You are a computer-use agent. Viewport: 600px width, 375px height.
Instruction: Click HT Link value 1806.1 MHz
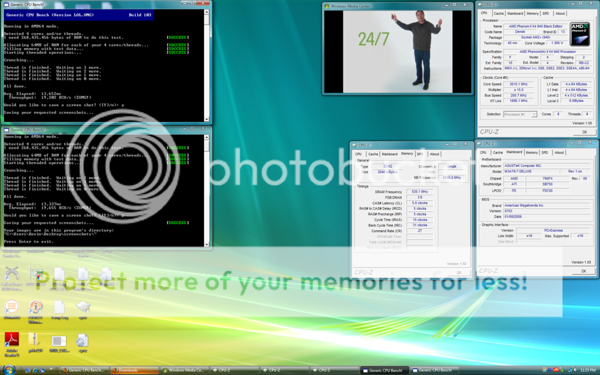[x=518, y=101]
